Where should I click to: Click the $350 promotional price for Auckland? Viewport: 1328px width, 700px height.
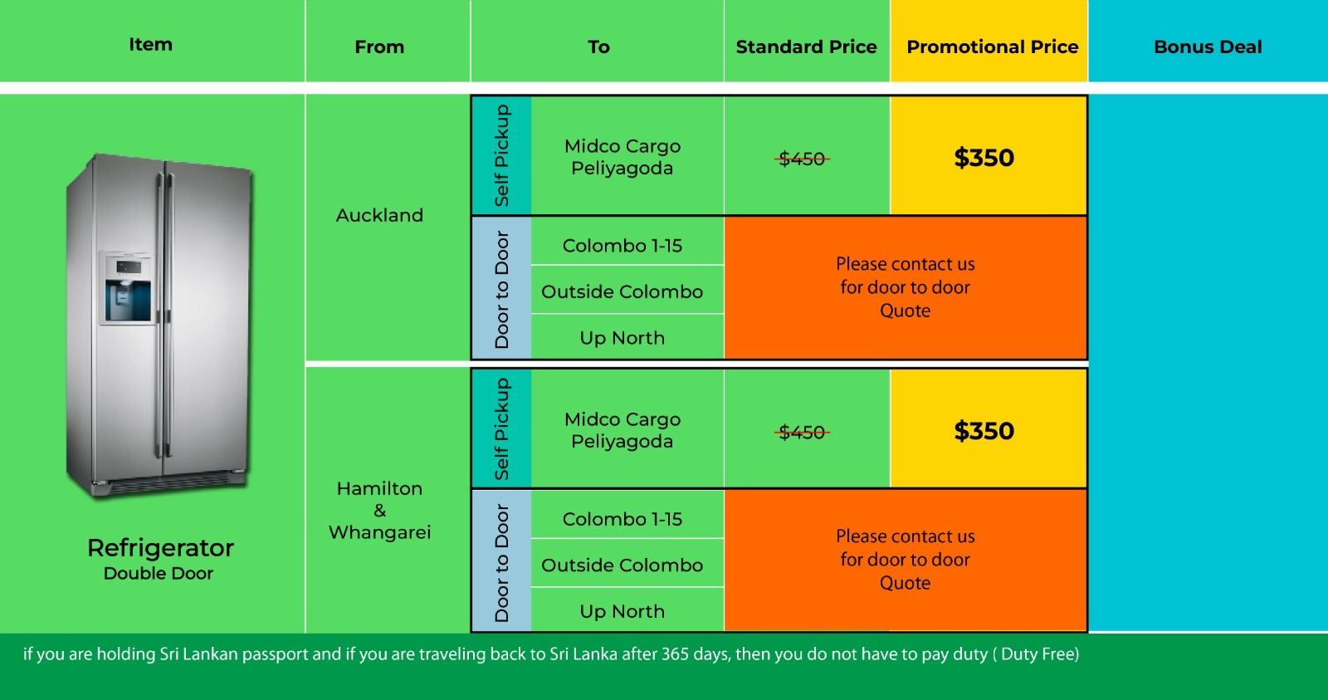point(984,158)
